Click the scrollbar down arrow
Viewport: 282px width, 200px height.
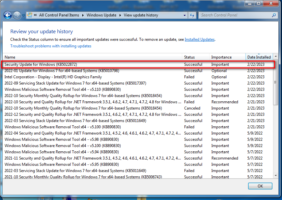[276, 175]
